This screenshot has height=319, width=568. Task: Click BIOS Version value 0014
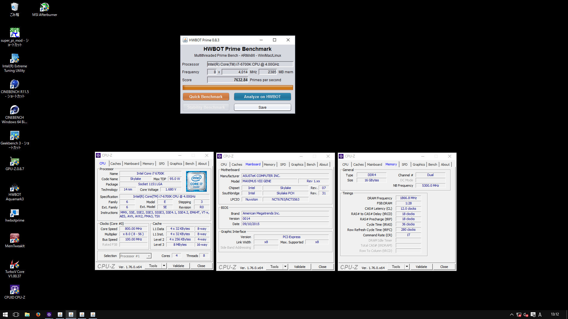(285, 219)
